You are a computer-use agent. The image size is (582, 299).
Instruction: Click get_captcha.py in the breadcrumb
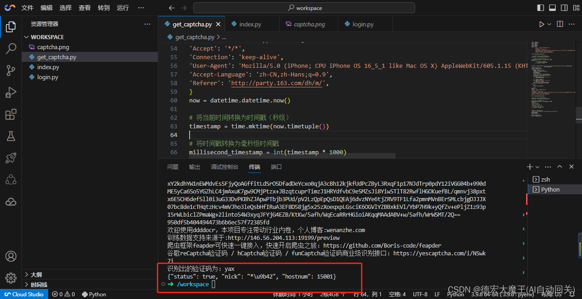(x=195, y=37)
